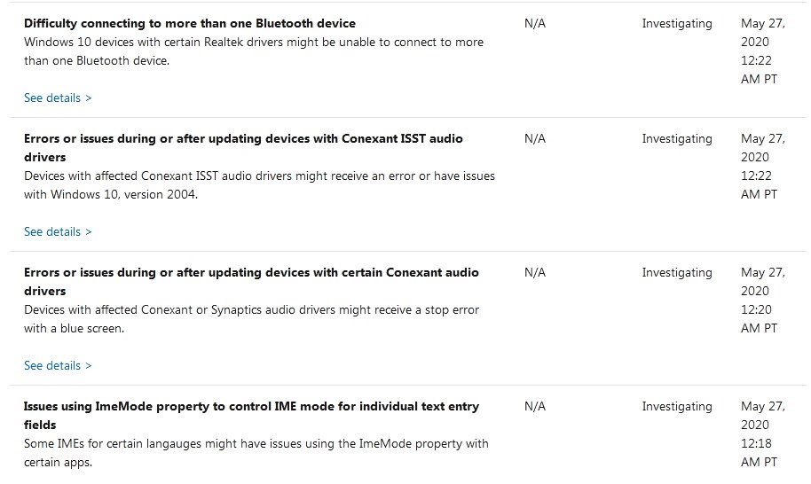Screen dimensions: 811x484
Task: Select the Bluetooth issue description about Realtek drivers
Action: coord(254,51)
